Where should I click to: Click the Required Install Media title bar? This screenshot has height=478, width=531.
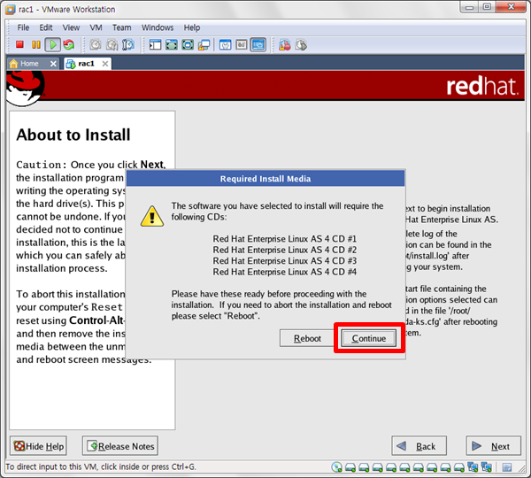pos(265,179)
